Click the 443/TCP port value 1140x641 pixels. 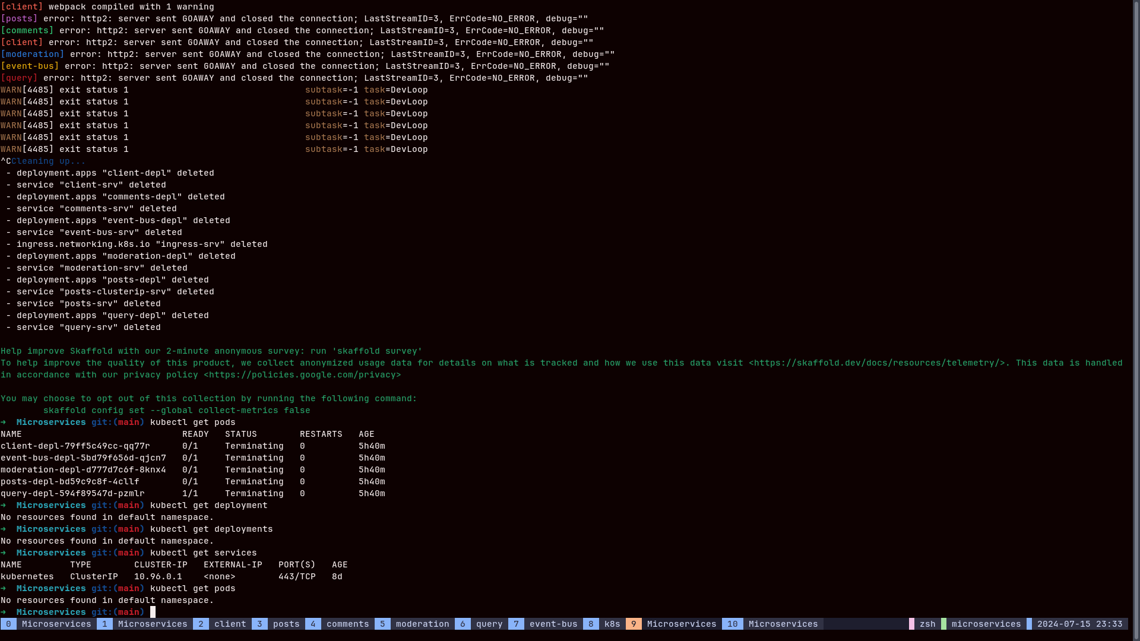(x=297, y=576)
